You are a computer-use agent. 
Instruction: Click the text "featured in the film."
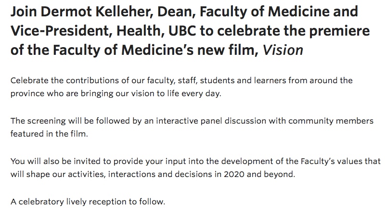49,134
